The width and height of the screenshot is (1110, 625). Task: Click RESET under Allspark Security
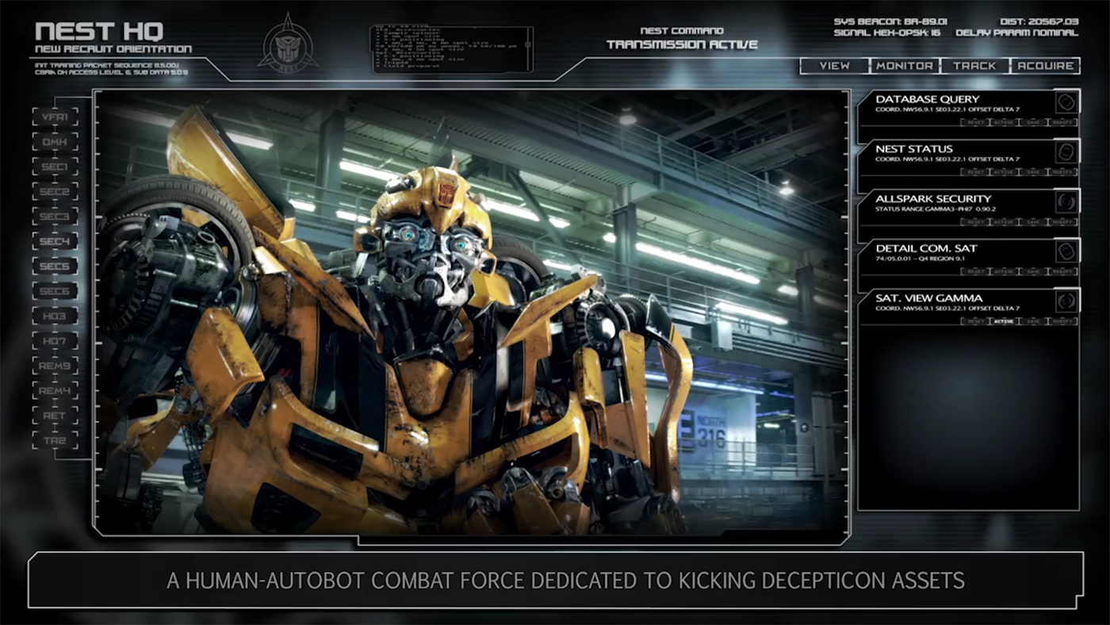point(975,222)
